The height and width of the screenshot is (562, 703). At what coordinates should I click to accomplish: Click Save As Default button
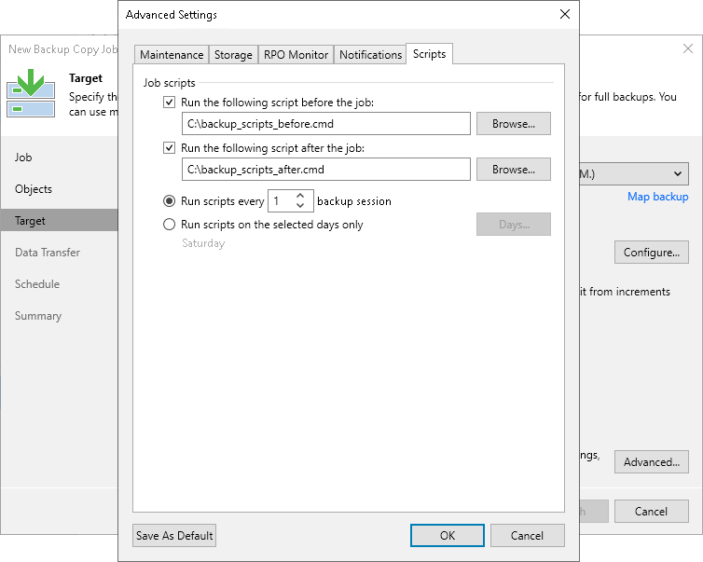pyautogui.click(x=174, y=536)
